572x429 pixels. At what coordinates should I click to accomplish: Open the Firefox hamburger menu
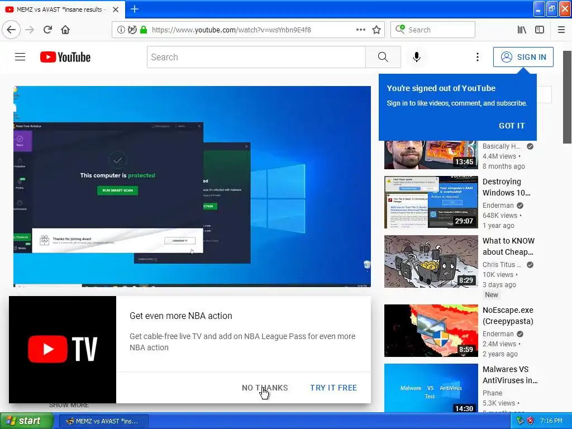click(x=561, y=30)
